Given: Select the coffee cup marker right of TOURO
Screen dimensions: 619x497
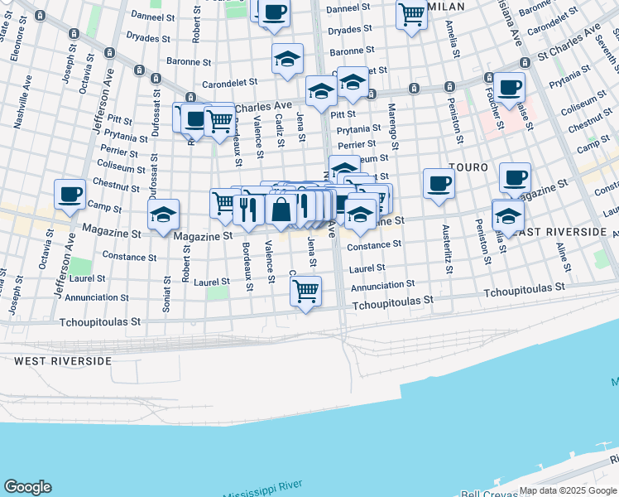Looking at the screenshot, I should 515,181.
